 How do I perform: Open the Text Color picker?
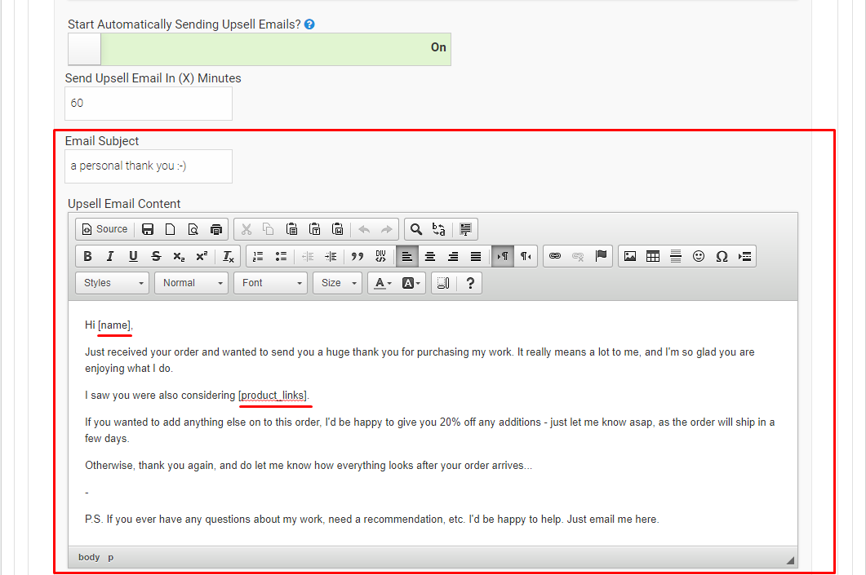pos(383,283)
